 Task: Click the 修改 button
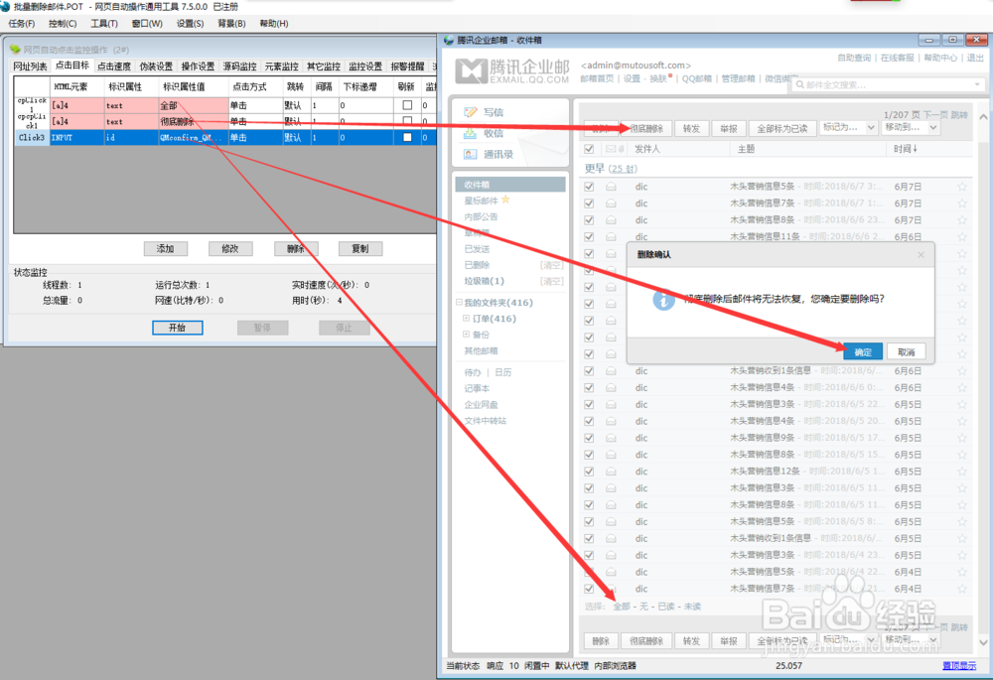tap(230, 249)
